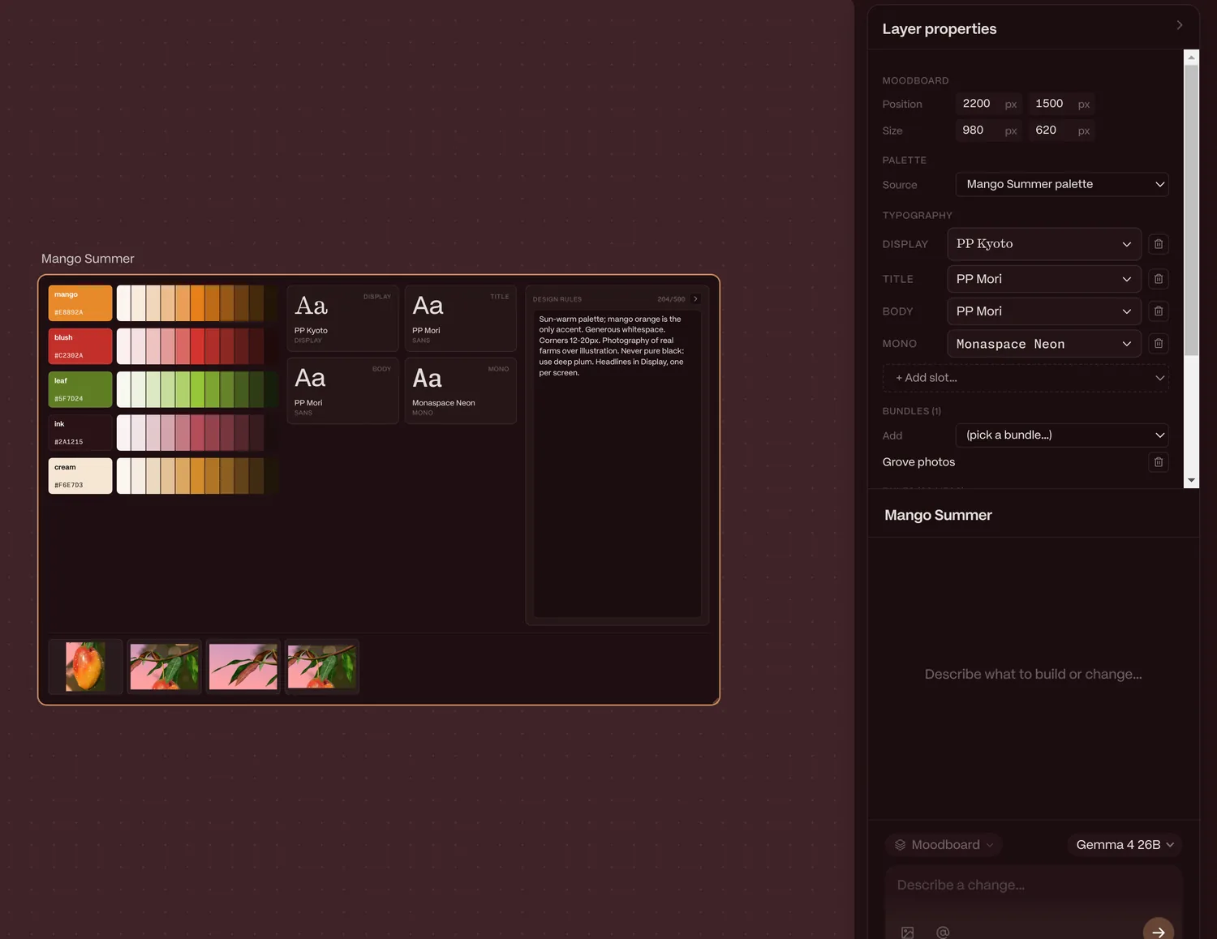Select the ink color swatch
Image resolution: width=1217 pixels, height=939 pixels.
[80, 433]
